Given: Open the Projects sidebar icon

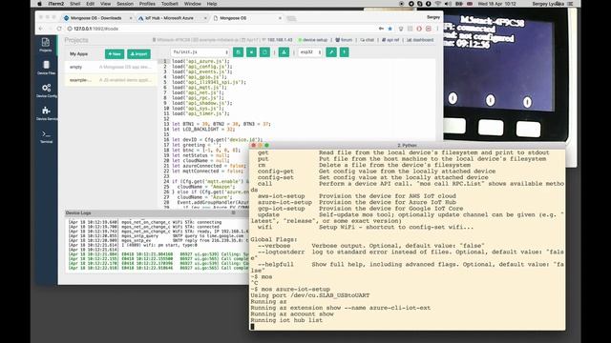Looking at the screenshot, I should [46, 45].
